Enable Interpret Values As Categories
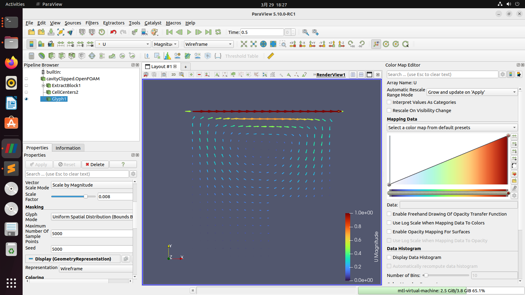 click(389, 102)
